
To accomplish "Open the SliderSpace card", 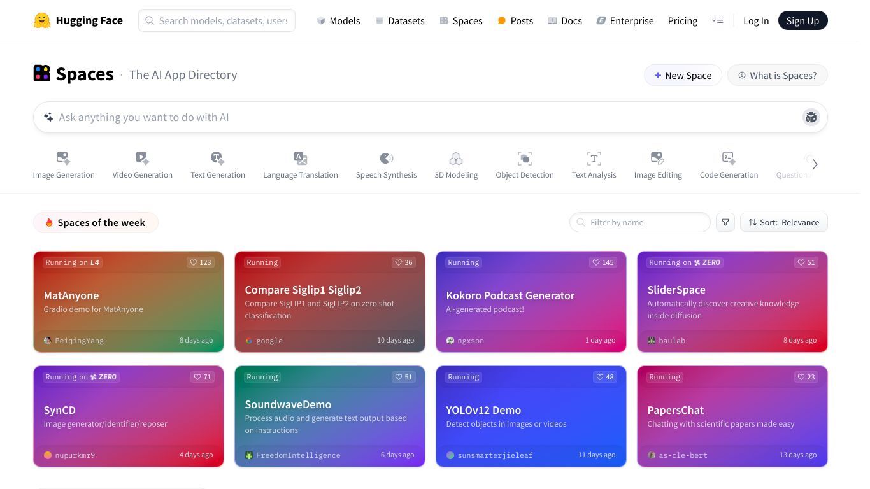I will point(732,302).
